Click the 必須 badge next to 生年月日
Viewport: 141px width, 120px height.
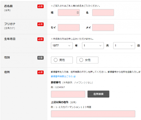click(40, 39)
